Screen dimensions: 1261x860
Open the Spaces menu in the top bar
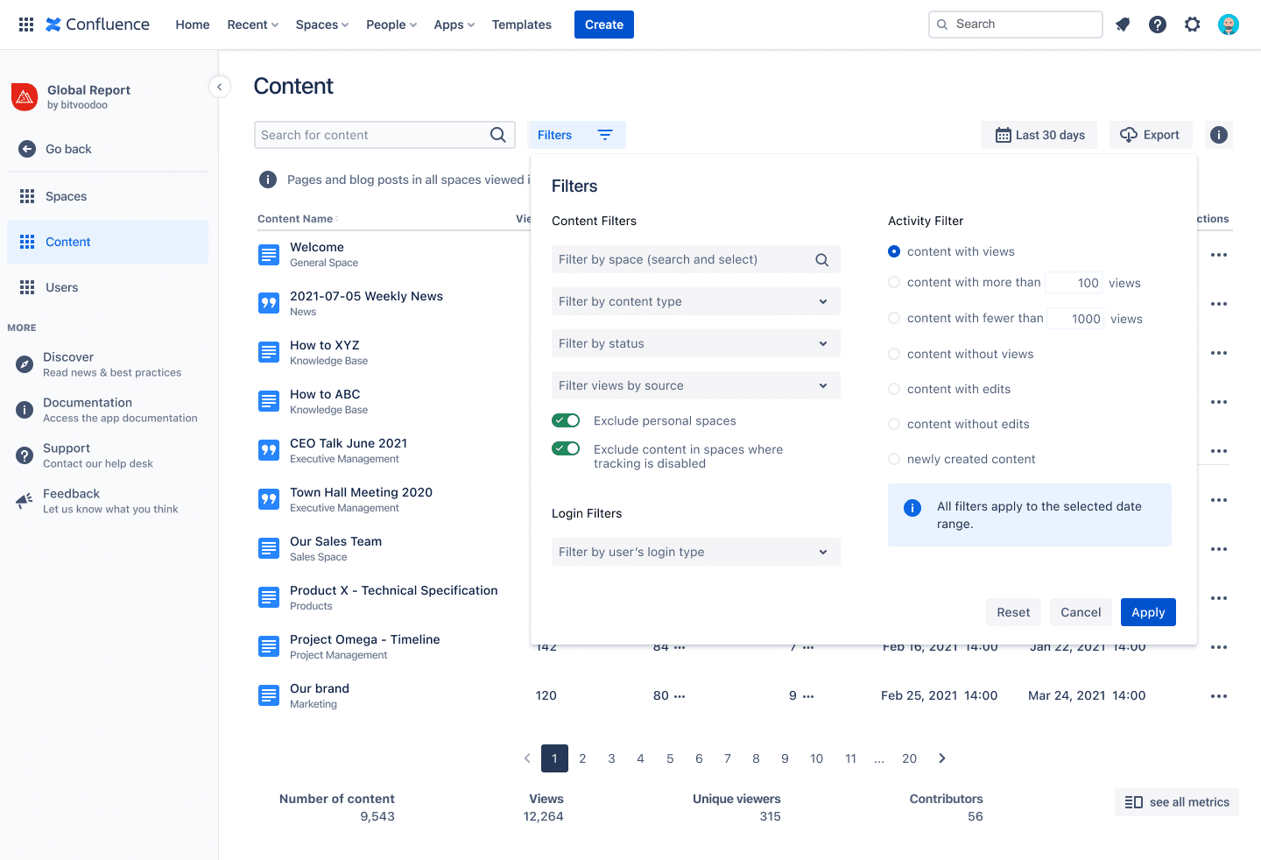click(321, 25)
